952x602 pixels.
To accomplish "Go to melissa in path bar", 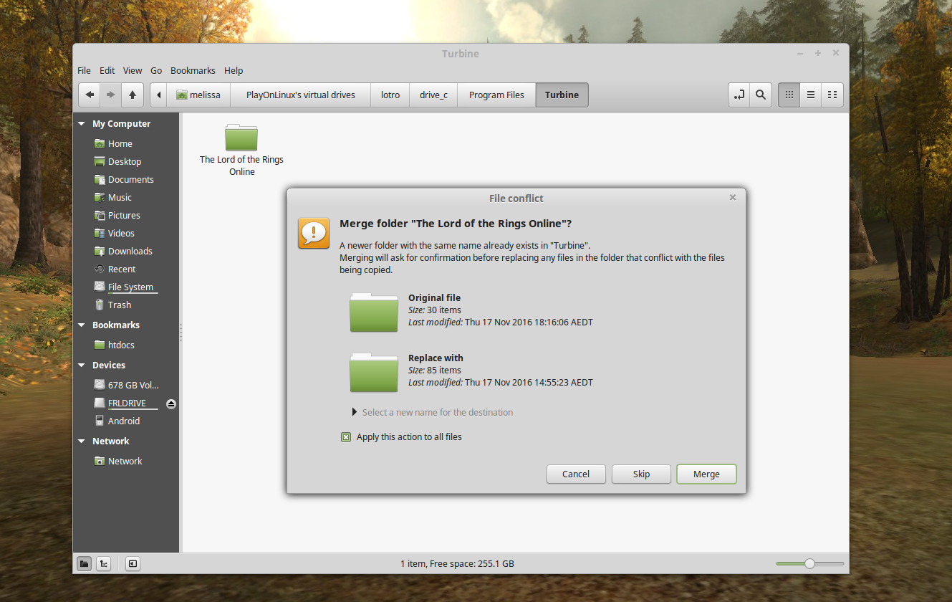I will point(198,95).
